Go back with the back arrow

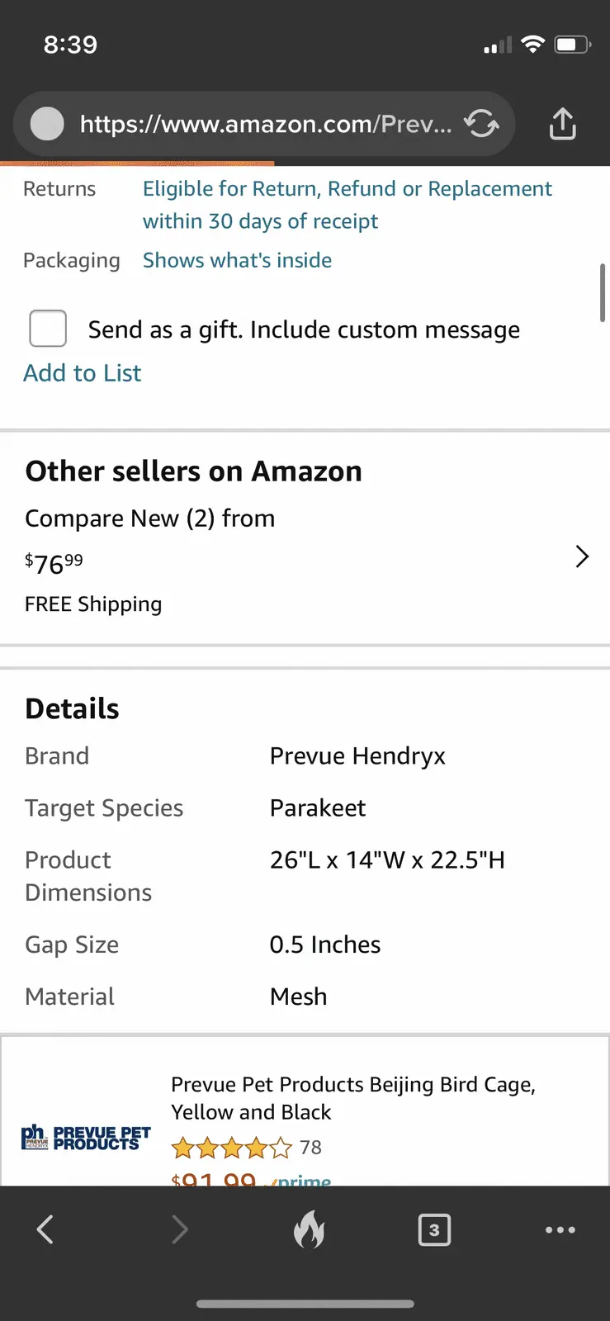coord(45,1229)
